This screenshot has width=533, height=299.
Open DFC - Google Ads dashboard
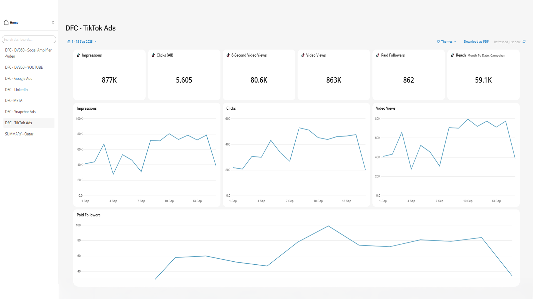(19, 79)
